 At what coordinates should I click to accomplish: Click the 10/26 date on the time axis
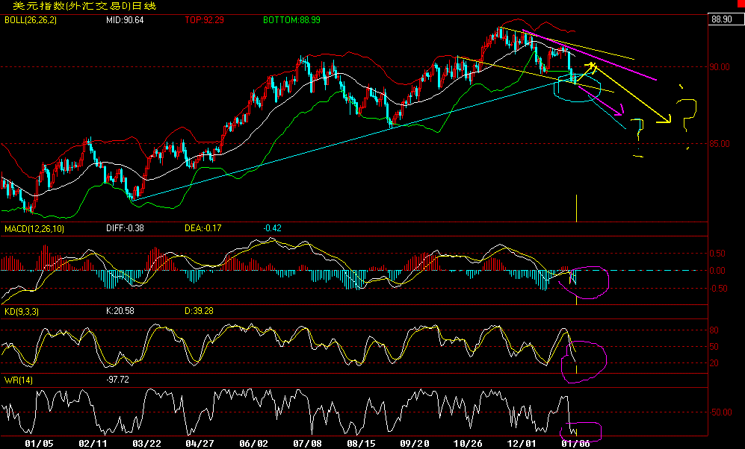468,444
